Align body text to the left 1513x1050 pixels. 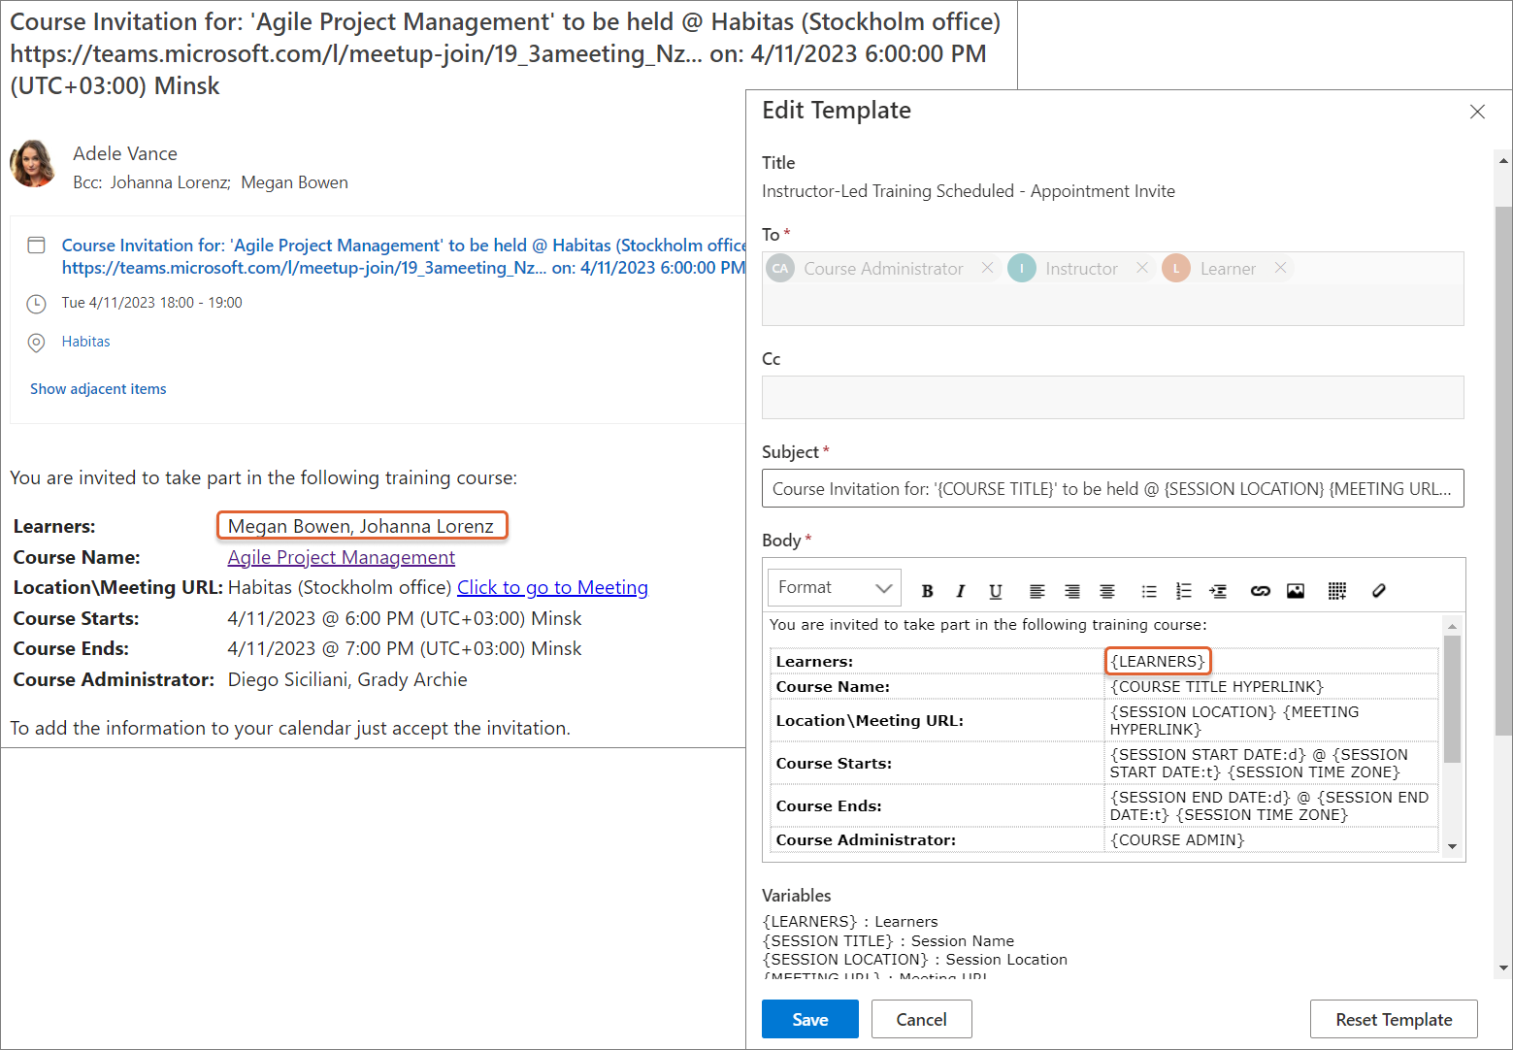coord(1036,591)
